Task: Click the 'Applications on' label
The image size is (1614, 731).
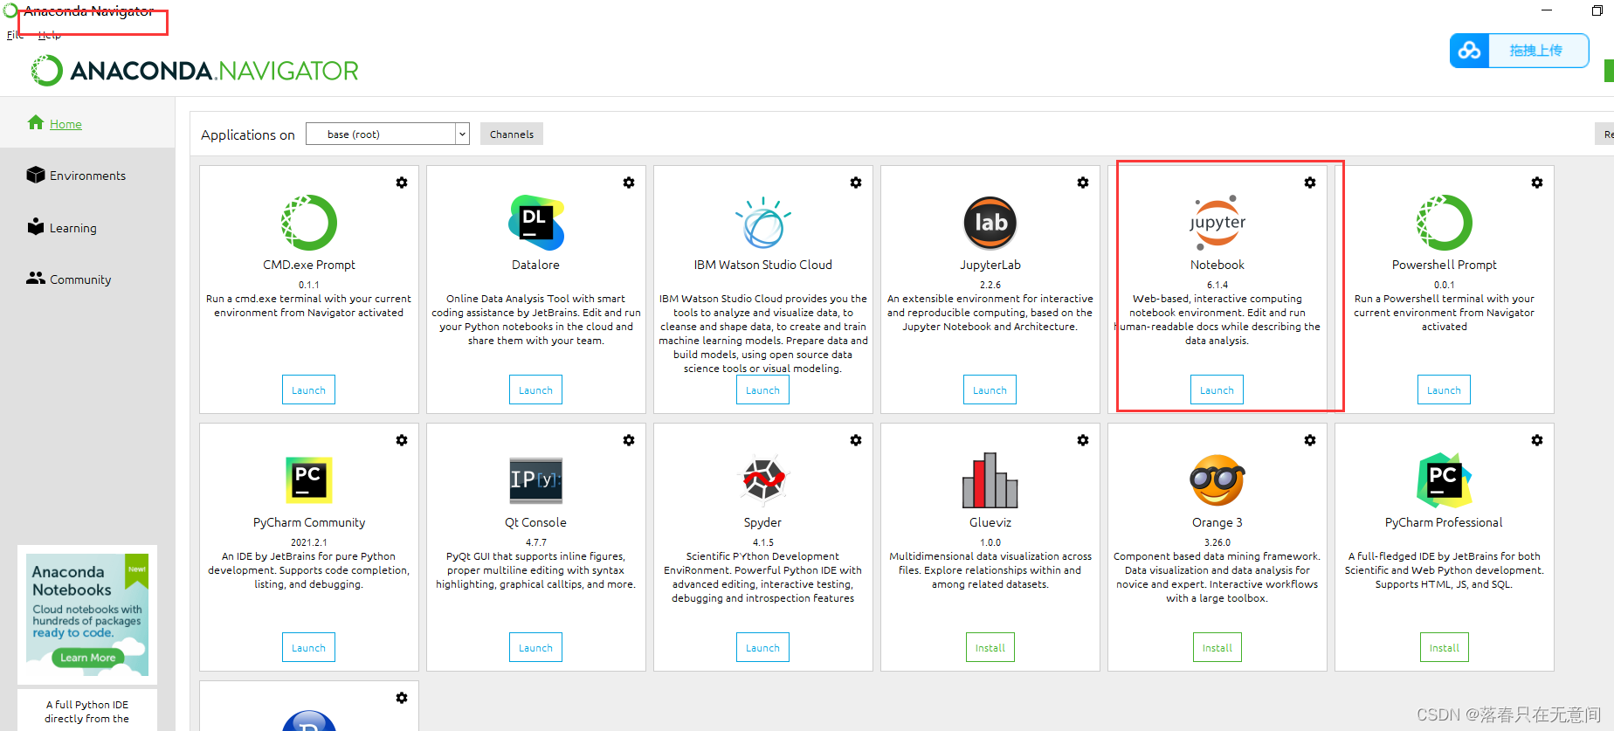Action: 248,134
